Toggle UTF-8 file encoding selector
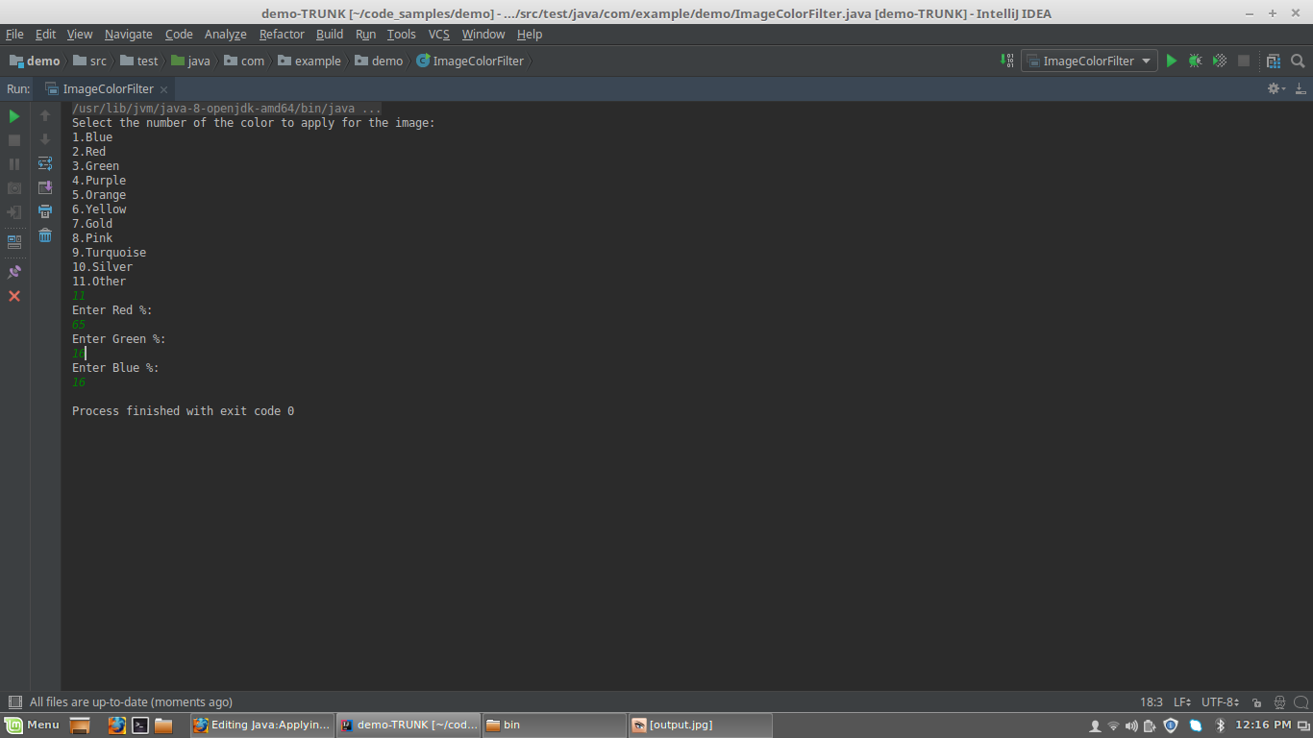1313x738 pixels. [1217, 701]
